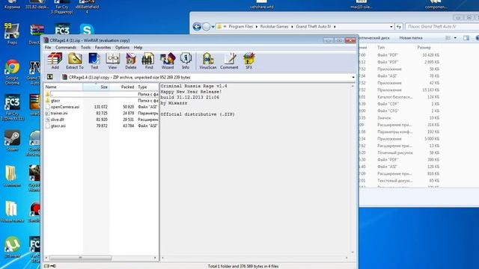Open the Options menu

tap(122, 48)
